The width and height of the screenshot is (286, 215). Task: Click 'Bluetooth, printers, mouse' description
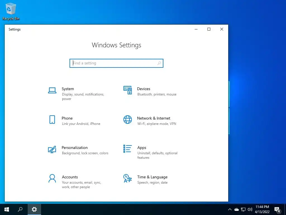coord(157,94)
